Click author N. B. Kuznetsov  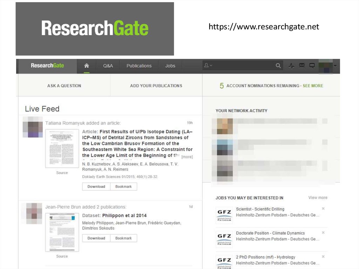tap(96, 164)
